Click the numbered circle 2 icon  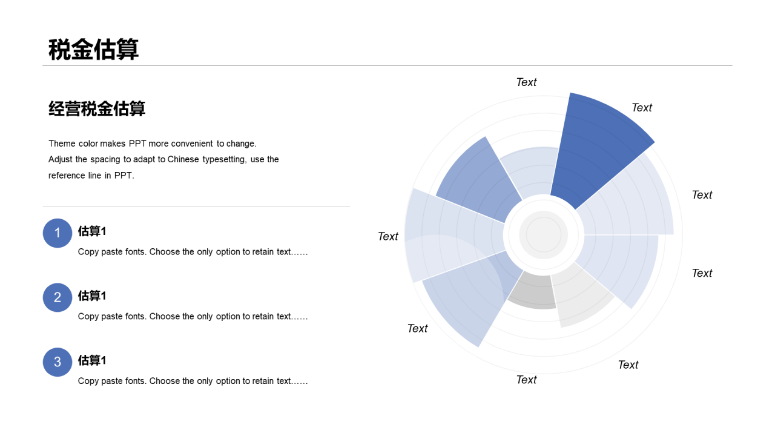click(x=58, y=297)
